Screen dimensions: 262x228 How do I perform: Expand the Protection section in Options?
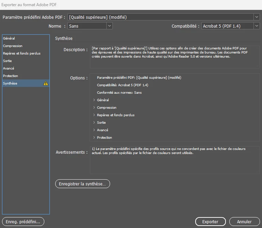94,138
